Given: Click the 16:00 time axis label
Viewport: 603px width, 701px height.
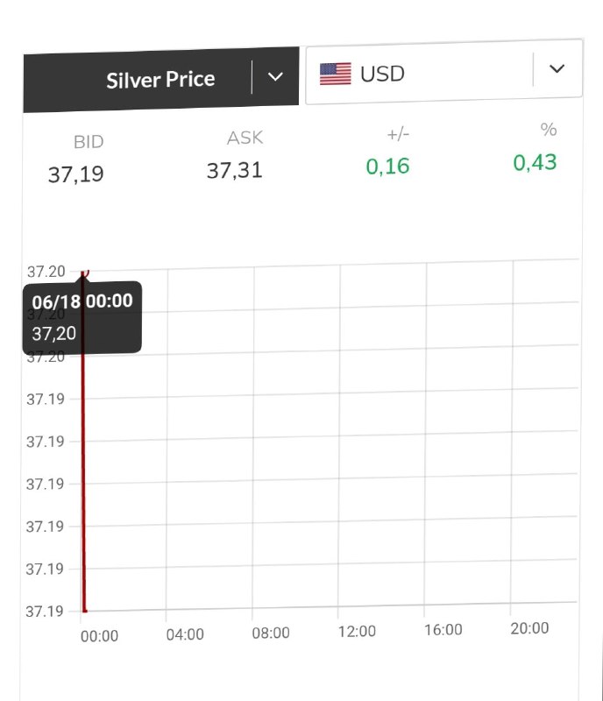Looking at the screenshot, I should 443,629.
